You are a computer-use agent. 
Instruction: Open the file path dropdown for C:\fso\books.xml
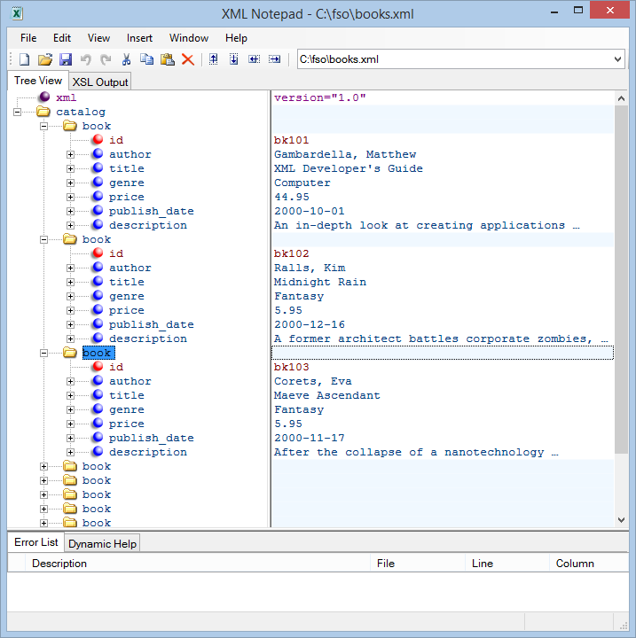[618, 59]
